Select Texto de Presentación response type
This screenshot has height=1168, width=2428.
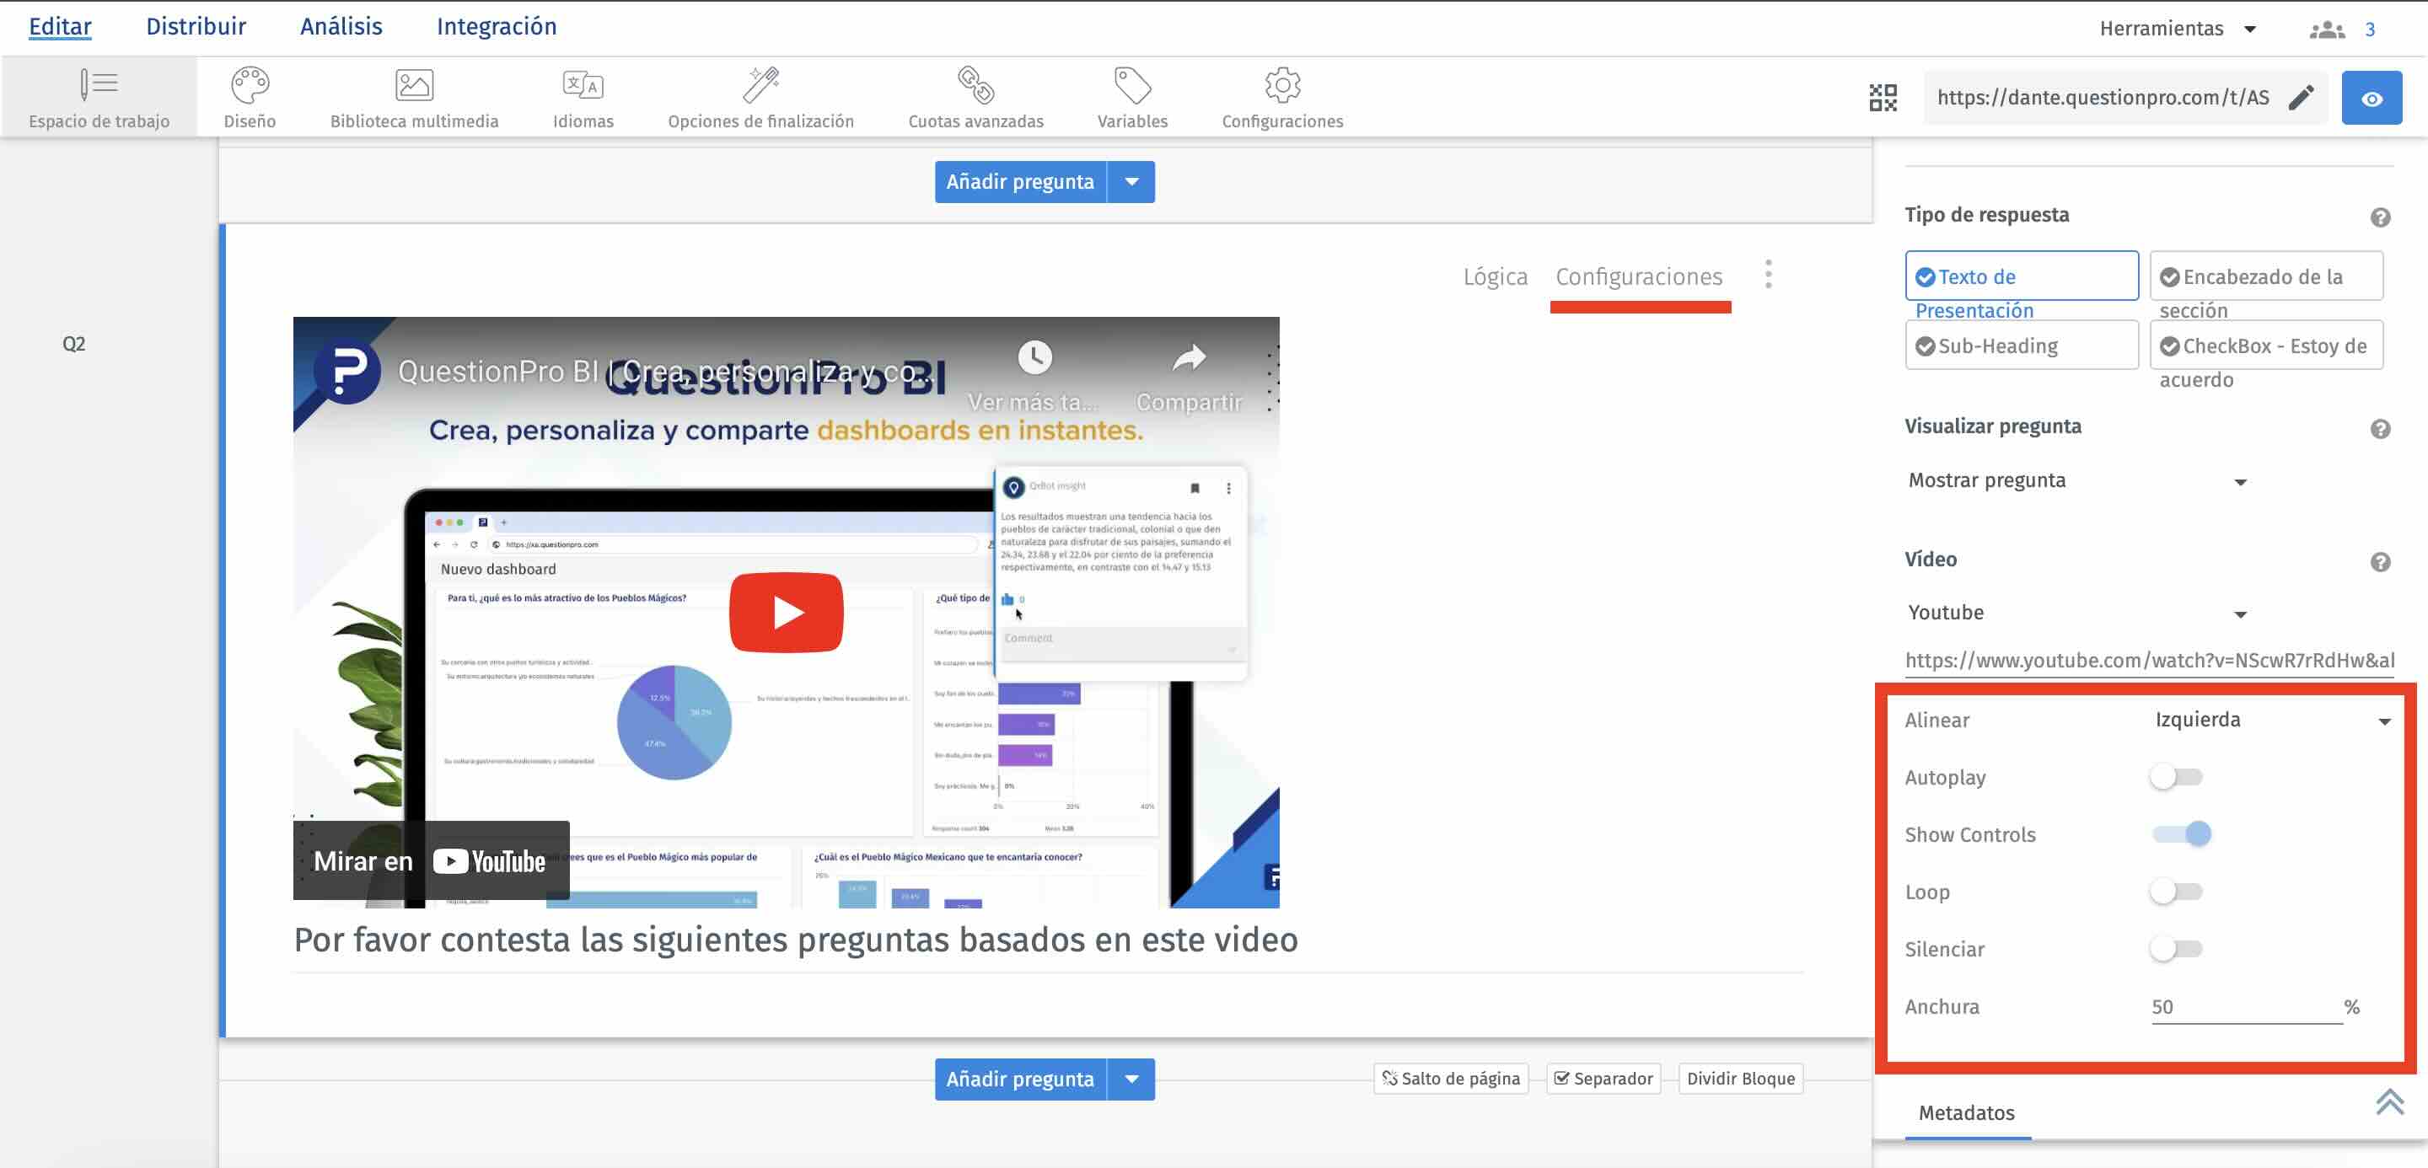coord(2021,276)
